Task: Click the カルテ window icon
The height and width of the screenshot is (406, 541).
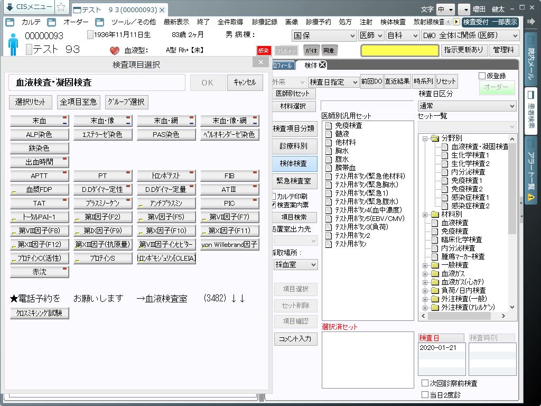Action: tap(11, 22)
